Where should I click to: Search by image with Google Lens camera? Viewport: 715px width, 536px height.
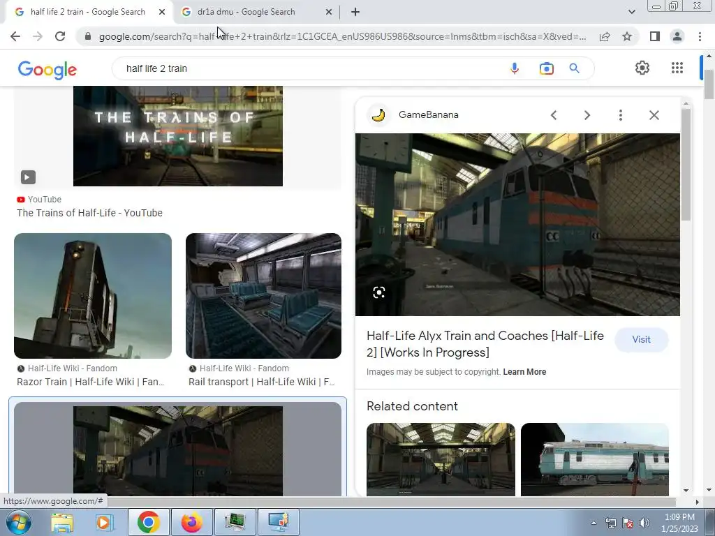546,68
